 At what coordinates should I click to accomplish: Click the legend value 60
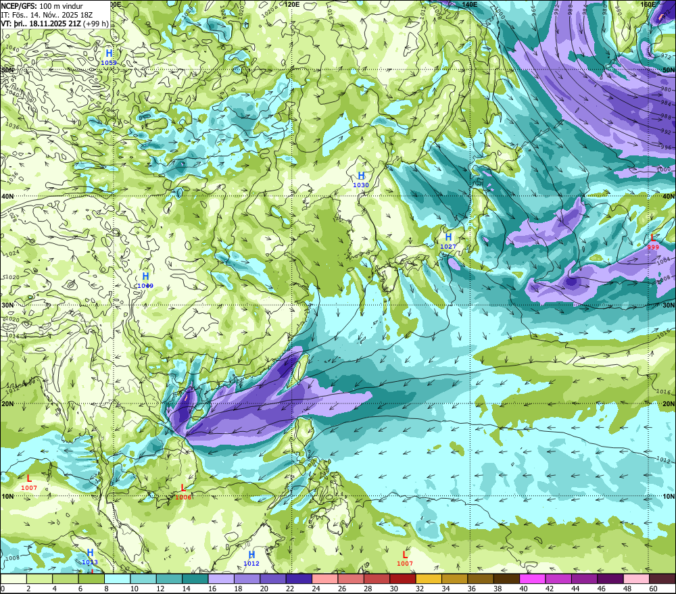pos(653,589)
